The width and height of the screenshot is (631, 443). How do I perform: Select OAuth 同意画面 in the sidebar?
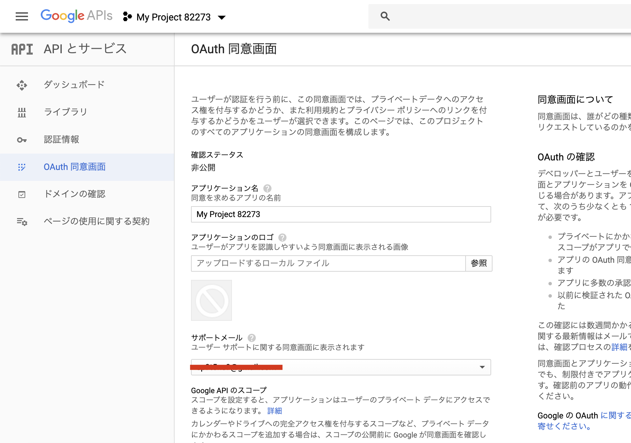coord(74,167)
